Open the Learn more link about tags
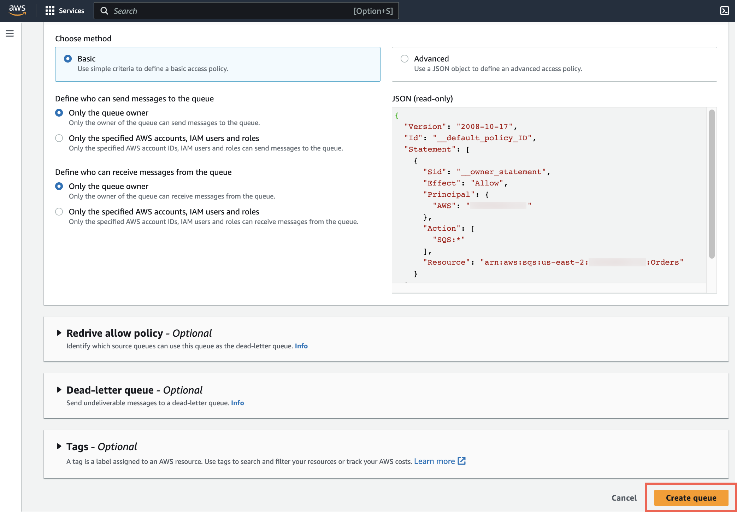 pyautogui.click(x=434, y=461)
